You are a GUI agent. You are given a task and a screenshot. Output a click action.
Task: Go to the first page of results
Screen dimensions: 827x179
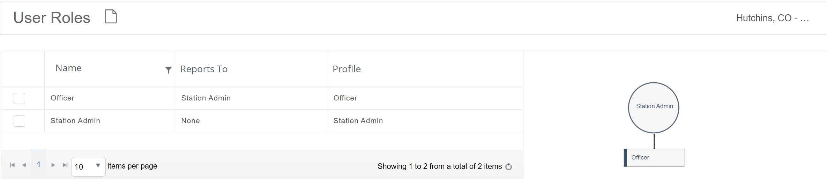[13, 165]
